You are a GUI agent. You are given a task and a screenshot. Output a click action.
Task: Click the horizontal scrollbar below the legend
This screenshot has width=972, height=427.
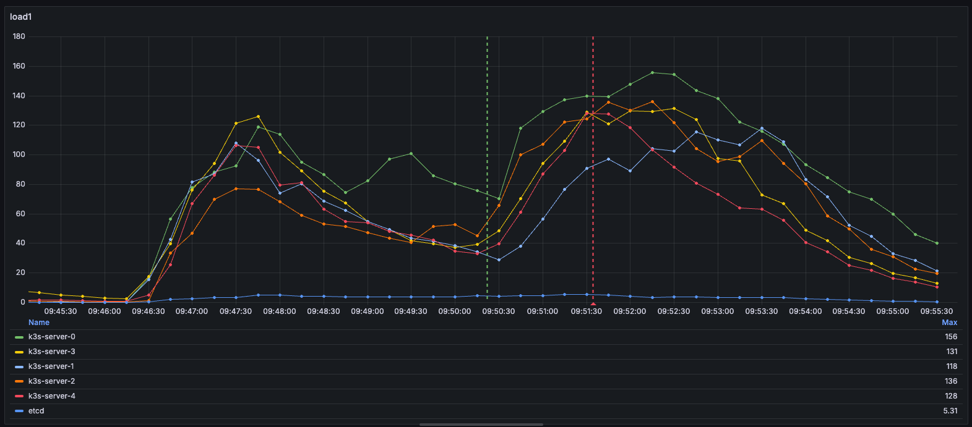click(x=481, y=425)
